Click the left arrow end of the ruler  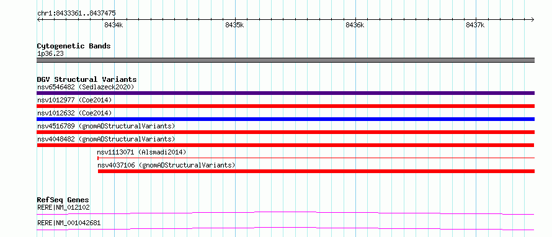pyautogui.click(x=38, y=19)
